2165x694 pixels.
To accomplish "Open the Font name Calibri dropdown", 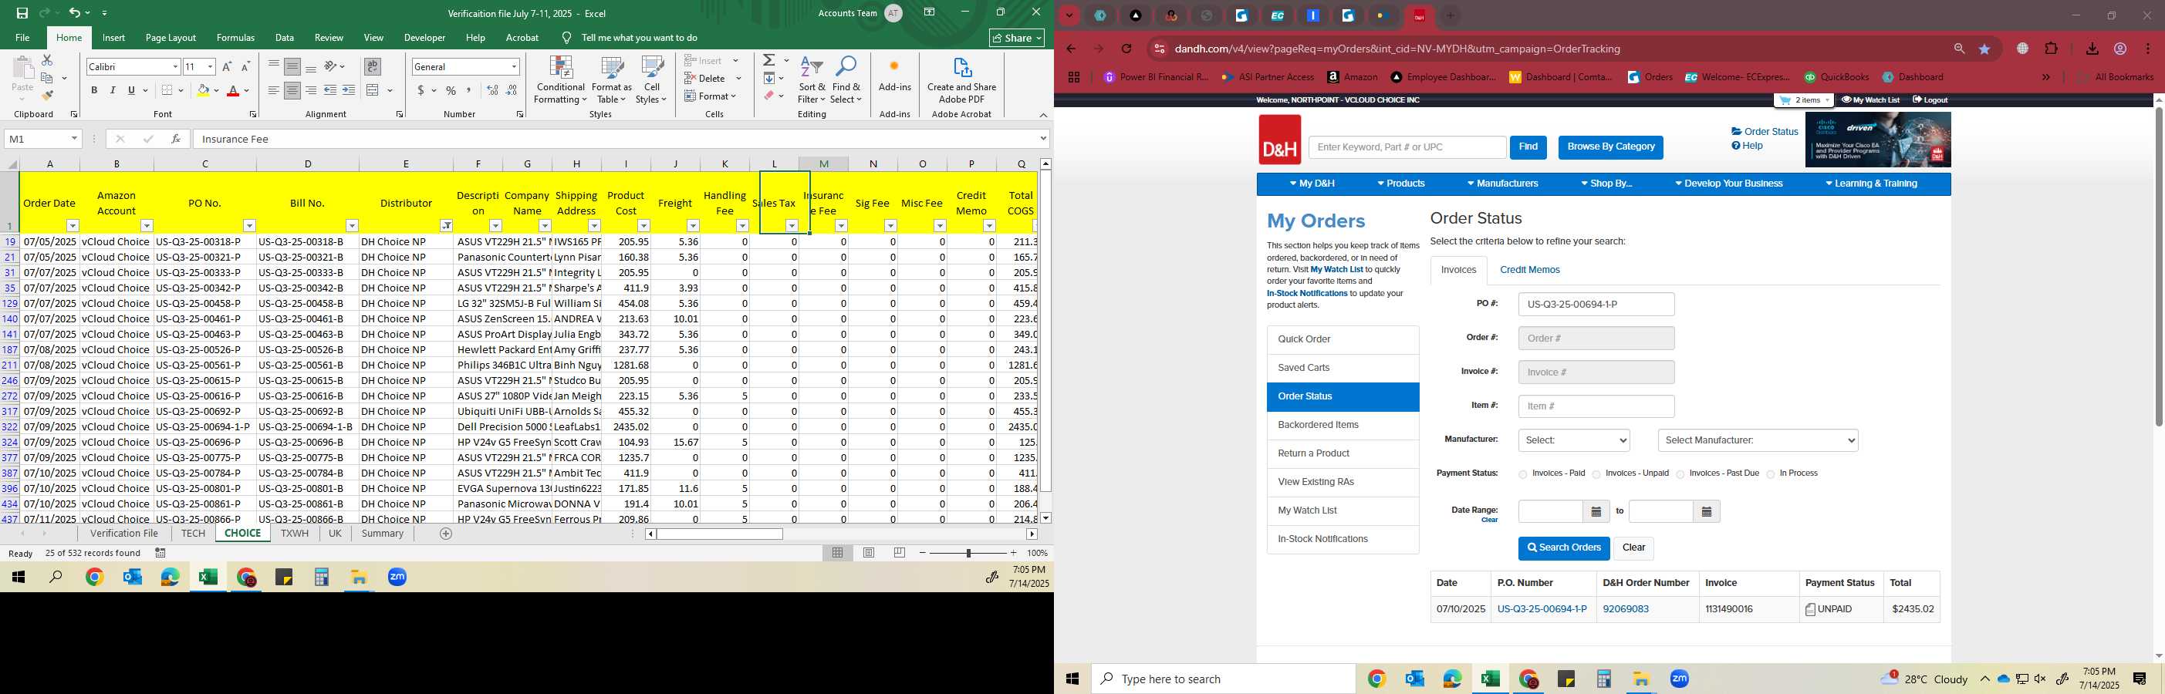I will point(175,66).
